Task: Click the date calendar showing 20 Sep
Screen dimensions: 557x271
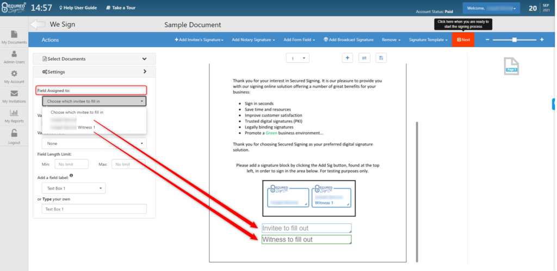Action: (539, 8)
